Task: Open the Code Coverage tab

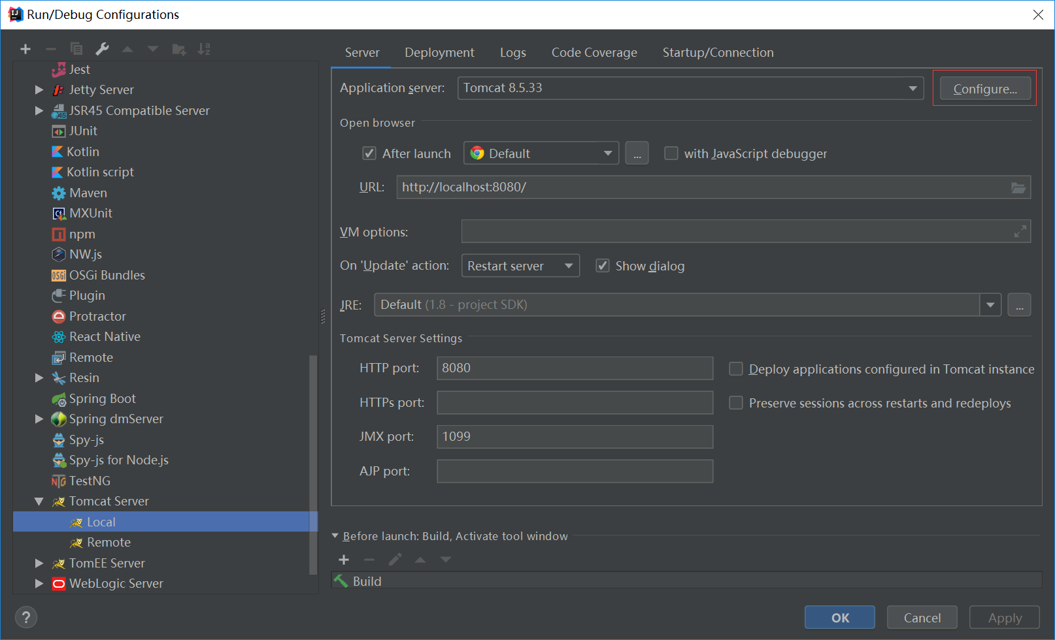Action: pos(594,52)
